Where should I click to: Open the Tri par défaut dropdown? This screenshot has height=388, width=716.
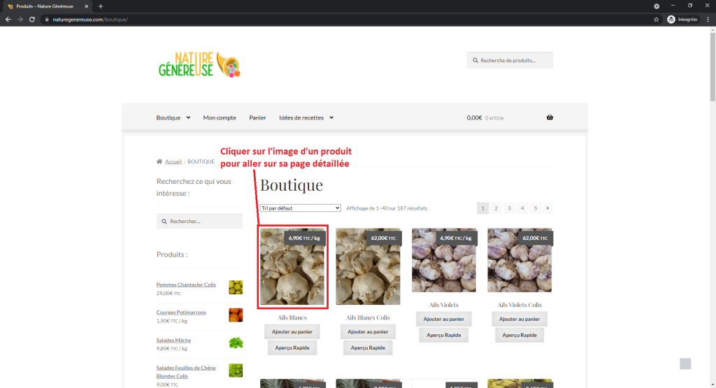[x=301, y=208]
